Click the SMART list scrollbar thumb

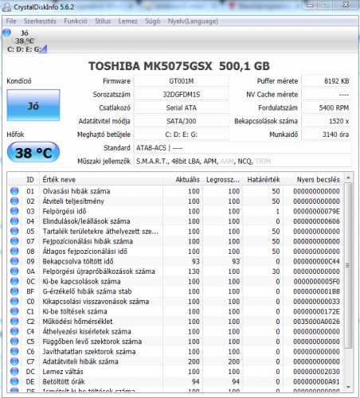[348, 265]
